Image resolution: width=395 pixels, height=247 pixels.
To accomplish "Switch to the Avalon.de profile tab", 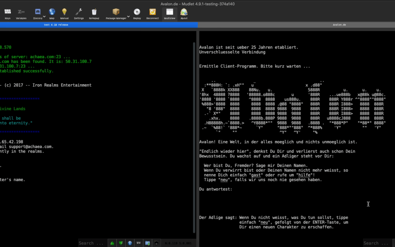I will (x=296, y=25).
